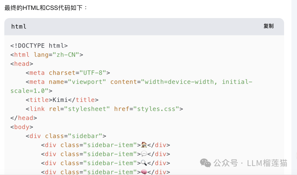Click the opening body tag line
This screenshot has width=297, height=175.
(x=22, y=127)
